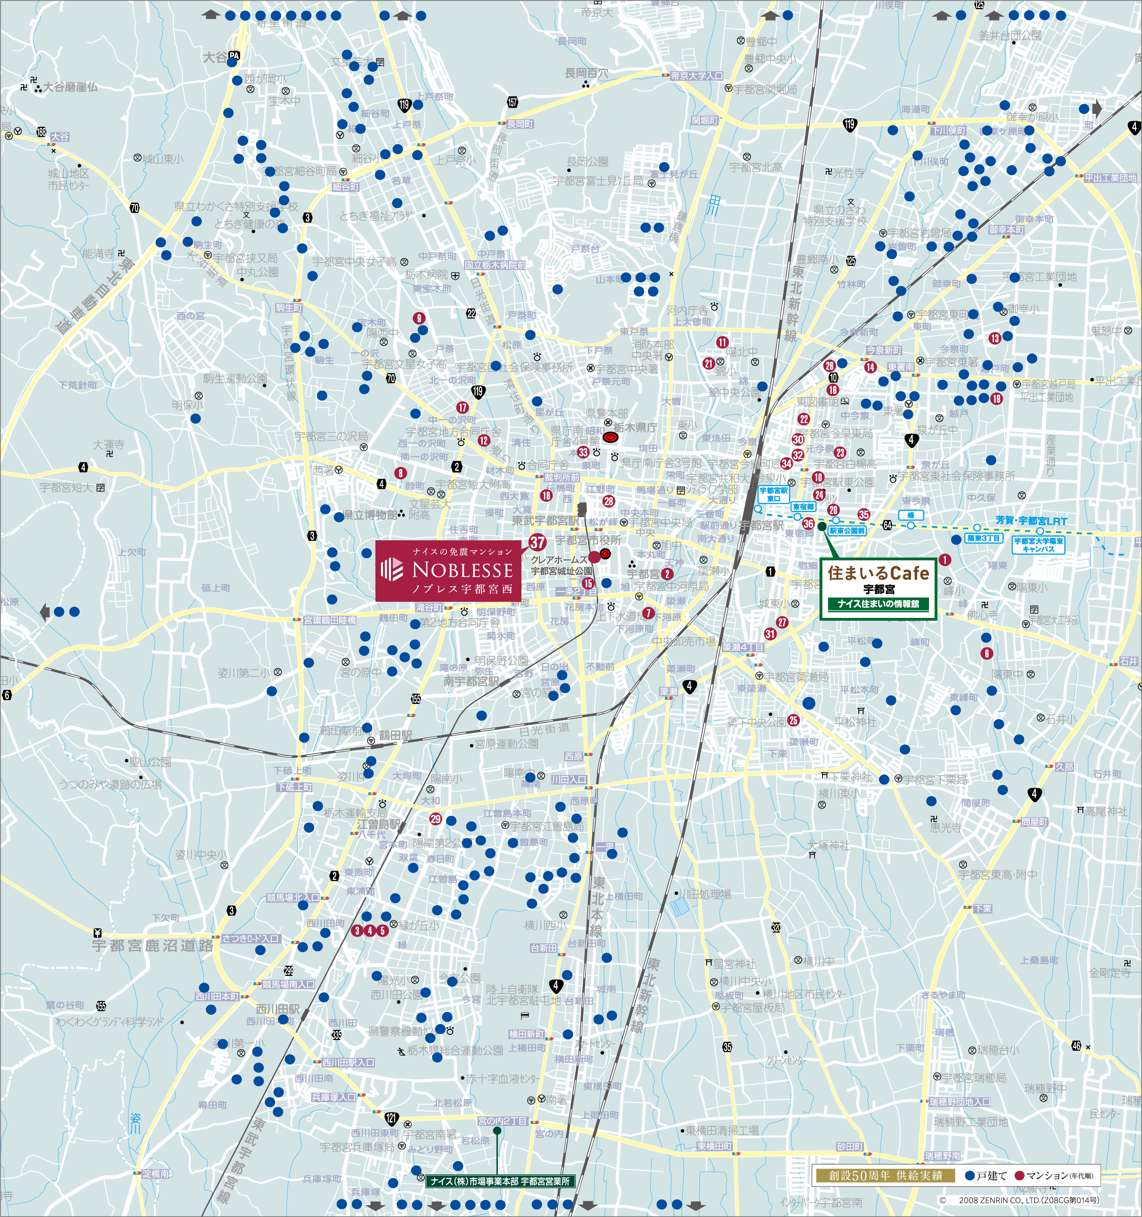Viewport: 1142px width, 1217px height.
Task: Click the 宮環鶴田陸橋 intersection label
Action: (330, 620)
